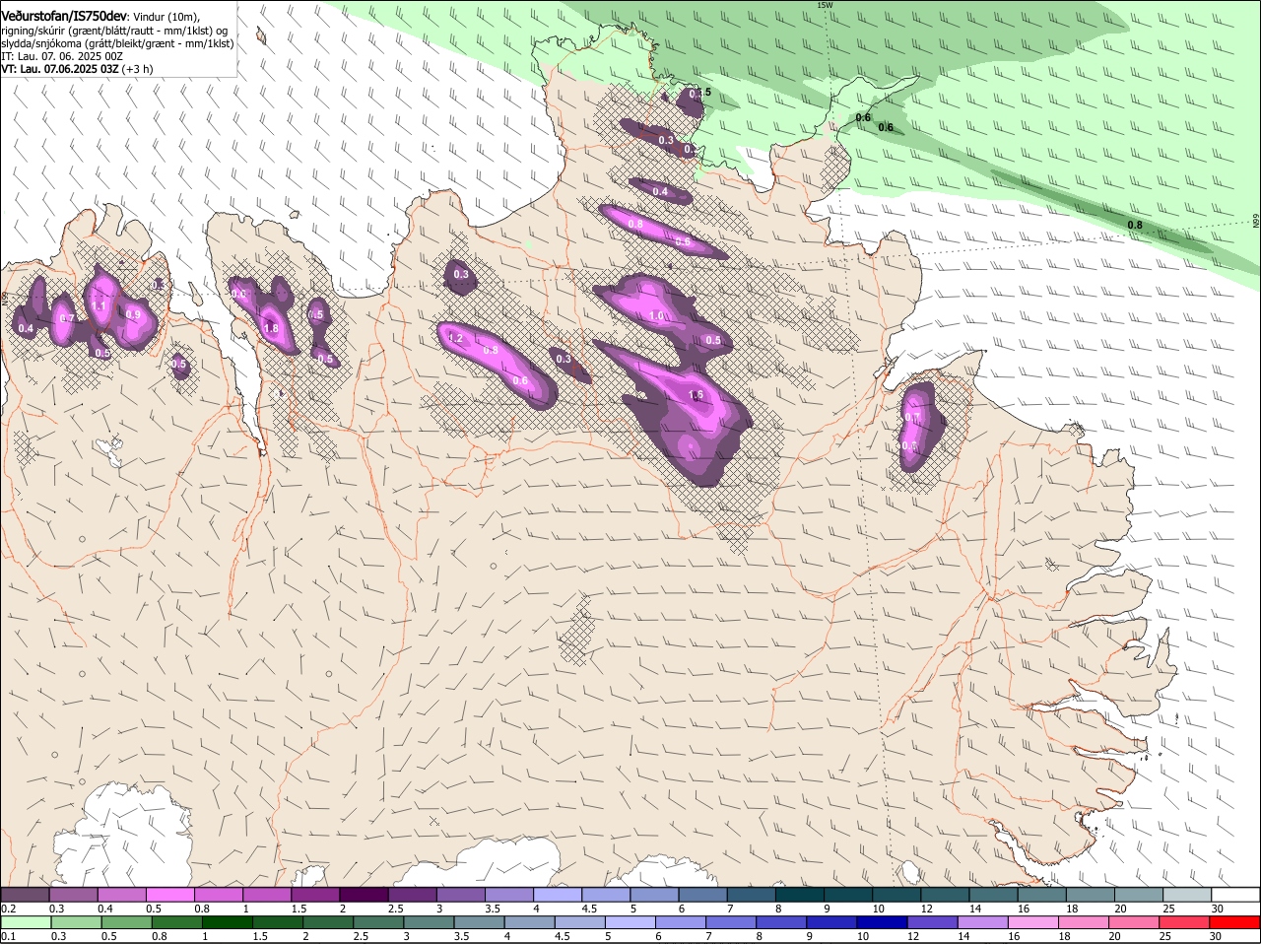Click the 1.8 precipitation value on the map
Screen dimensions: 1261x944
[x=271, y=328]
